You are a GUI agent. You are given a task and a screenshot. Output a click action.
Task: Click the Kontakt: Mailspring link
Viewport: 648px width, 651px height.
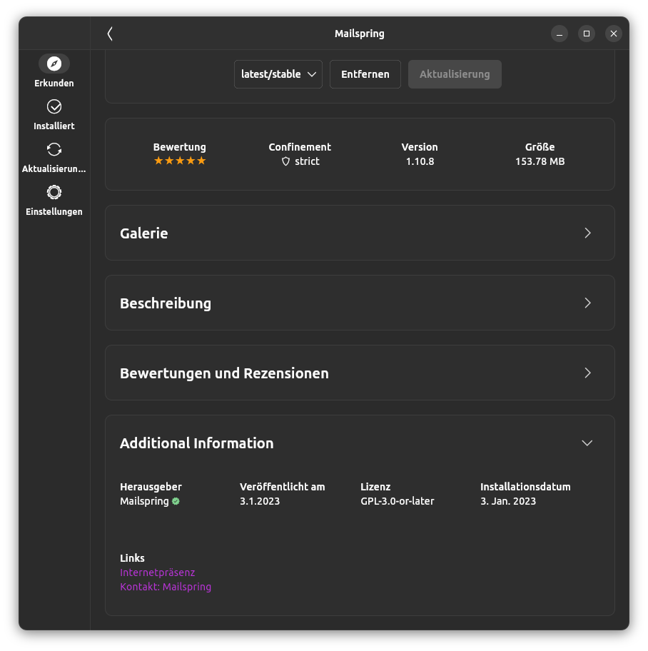pos(166,587)
